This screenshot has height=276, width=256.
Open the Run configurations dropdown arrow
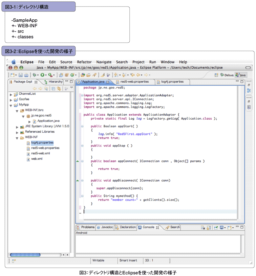tap(46, 75)
